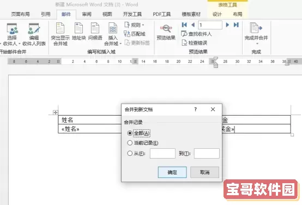Click Check for Errors (检查错误)
The image size is (302, 205).
195,43
